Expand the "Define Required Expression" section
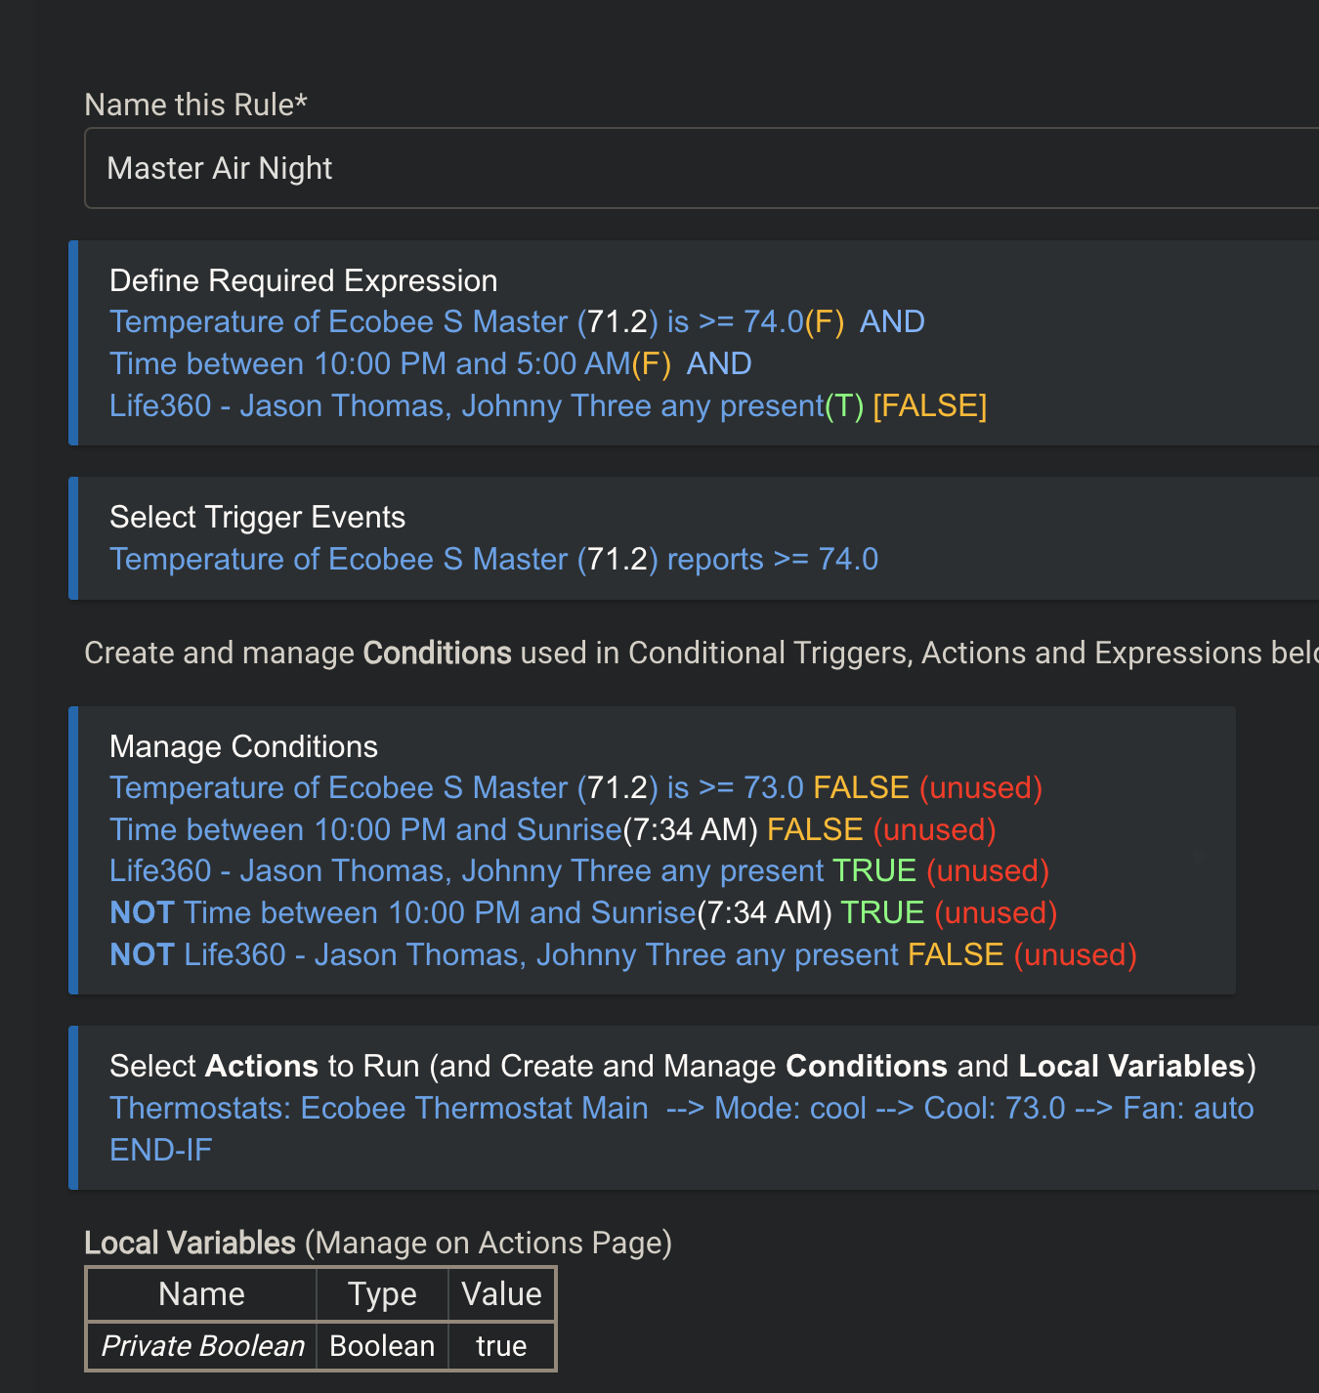Screen dimensions: 1319x1393 coord(303,280)
